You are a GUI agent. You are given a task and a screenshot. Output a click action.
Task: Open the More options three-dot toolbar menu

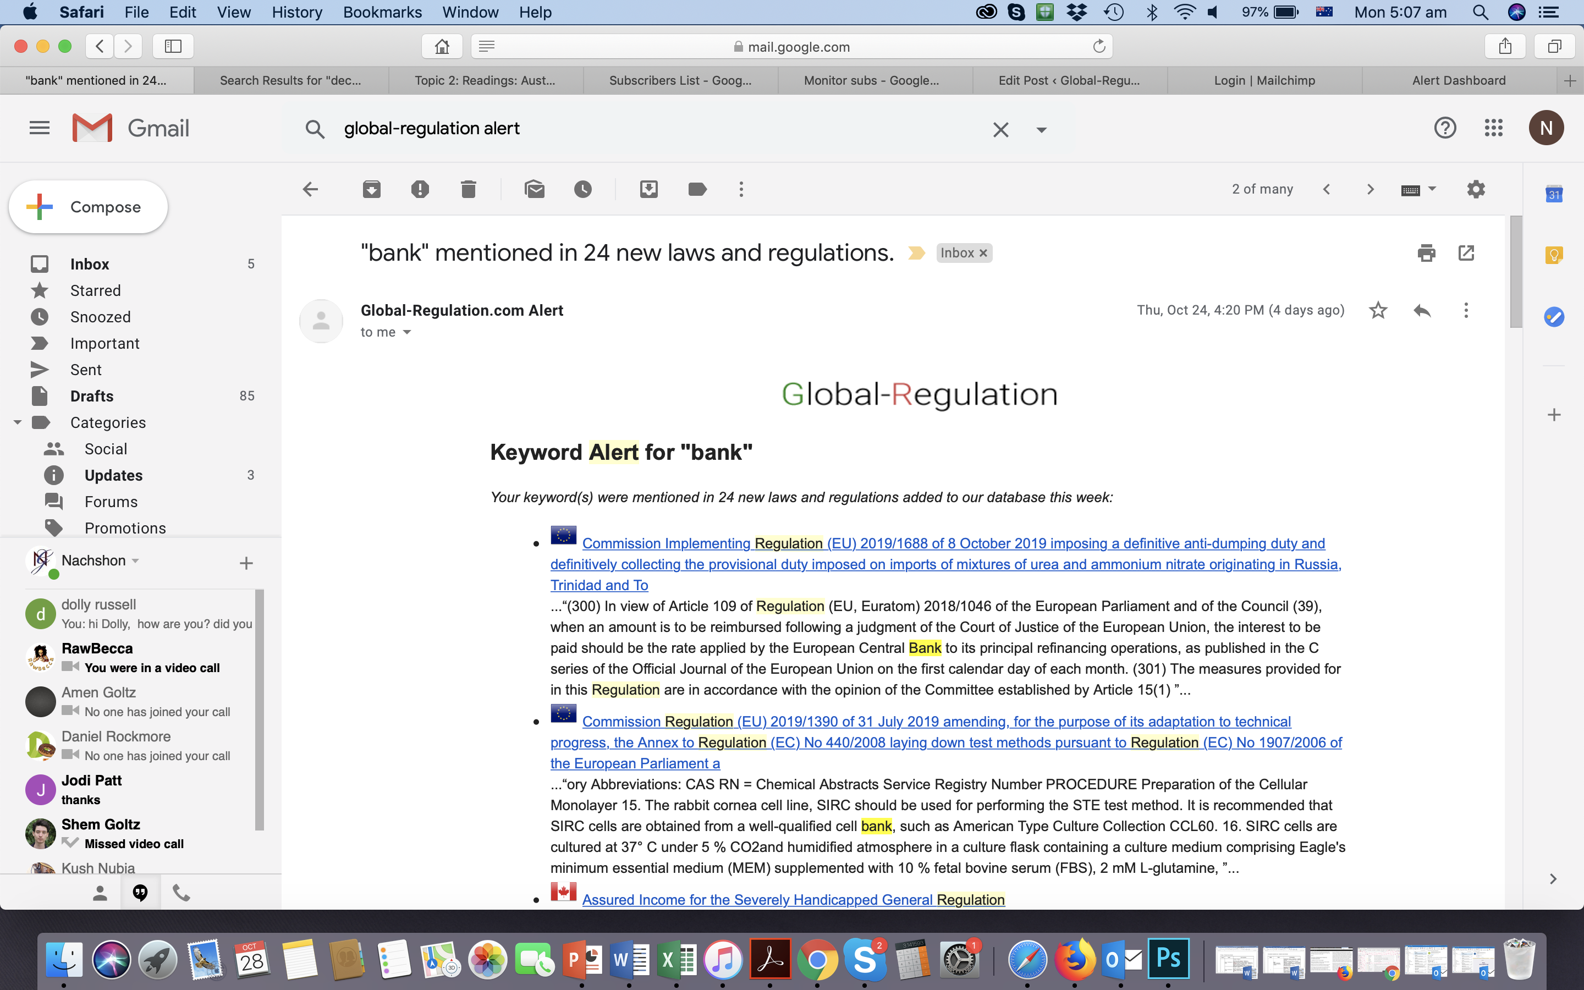pos(741,190)
